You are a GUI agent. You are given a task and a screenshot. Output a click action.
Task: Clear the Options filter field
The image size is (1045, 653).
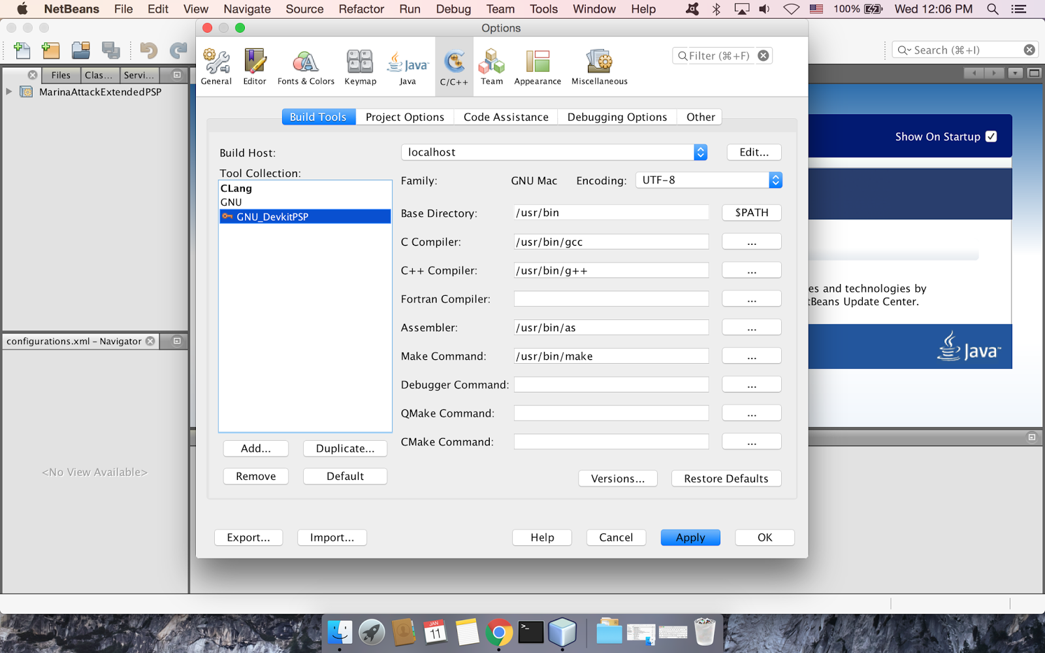pyautogui.click(x=763, y=56)
